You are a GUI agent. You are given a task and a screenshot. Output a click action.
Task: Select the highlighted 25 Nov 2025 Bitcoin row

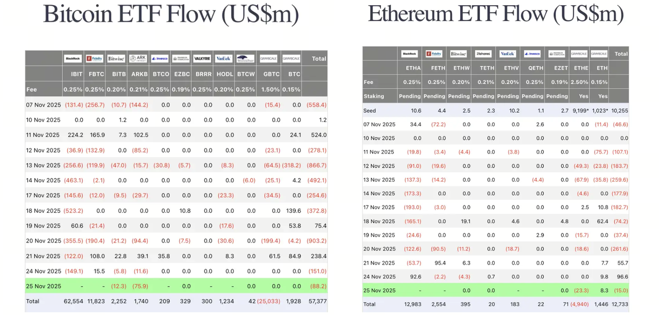click(44, 286)
